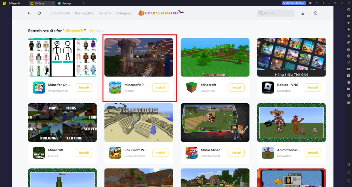Image resolution: width=352 pixels, height=187 pixels.
Task: Install Minecraft Comics app
Action: pos(84,153)
